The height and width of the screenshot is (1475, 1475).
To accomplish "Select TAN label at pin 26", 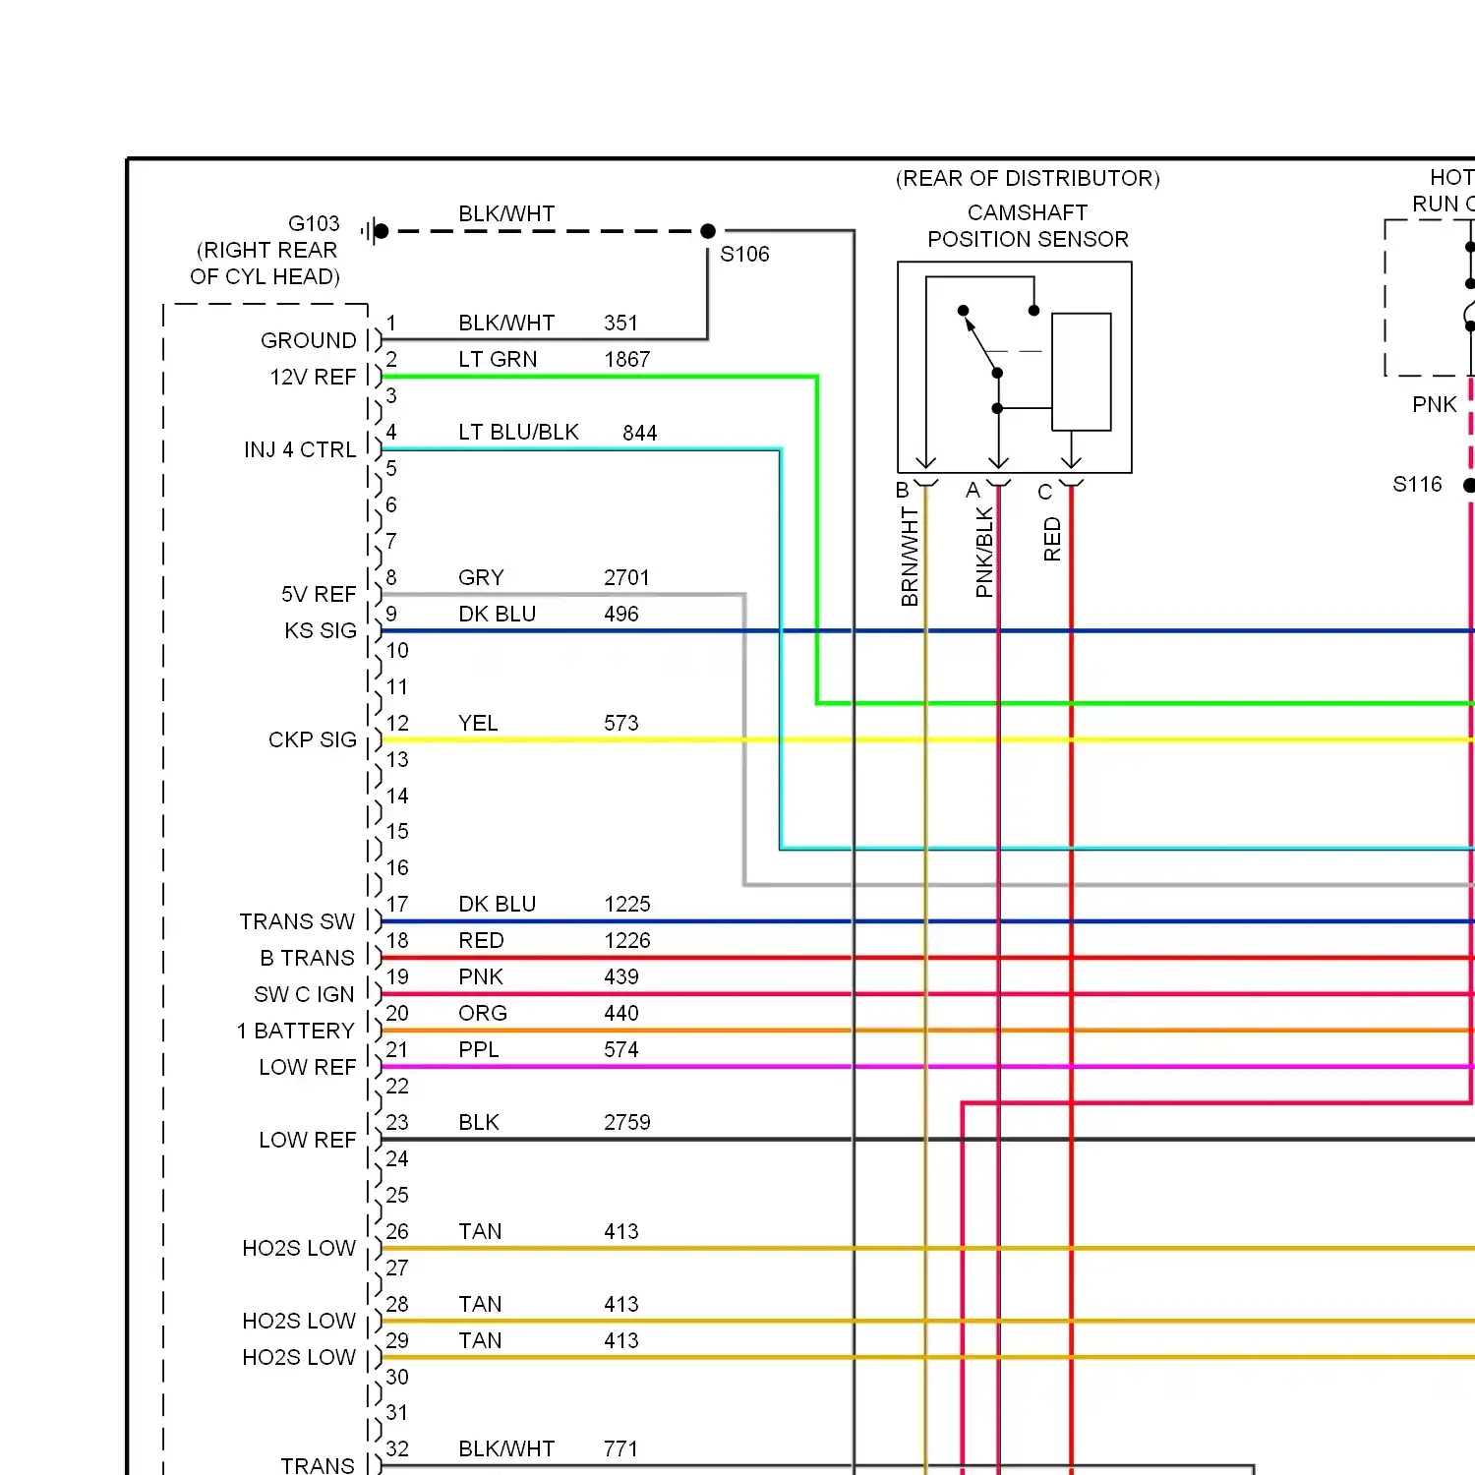I will pyautogui.click(x=480, y=1232).
